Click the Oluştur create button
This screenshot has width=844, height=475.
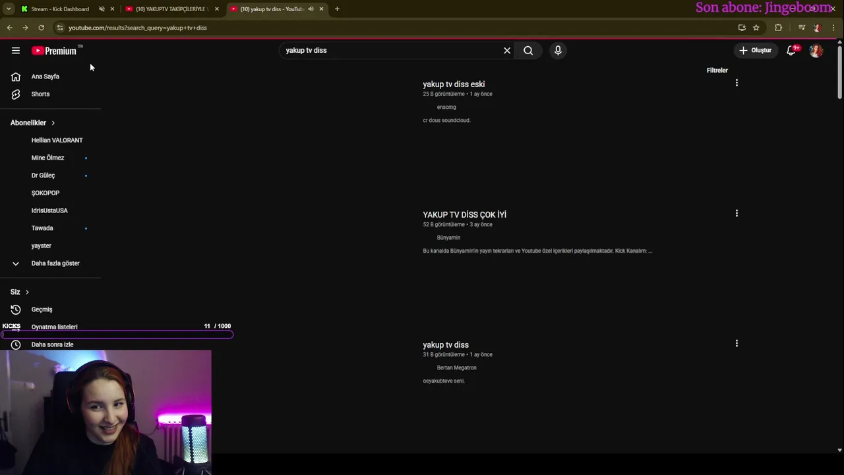click(755, 50)
